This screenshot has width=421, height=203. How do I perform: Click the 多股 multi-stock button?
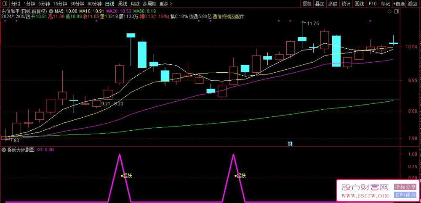[x=333, y=4]
